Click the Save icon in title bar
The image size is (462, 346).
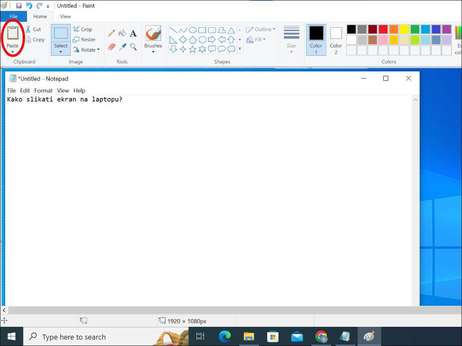click(18, 6)
